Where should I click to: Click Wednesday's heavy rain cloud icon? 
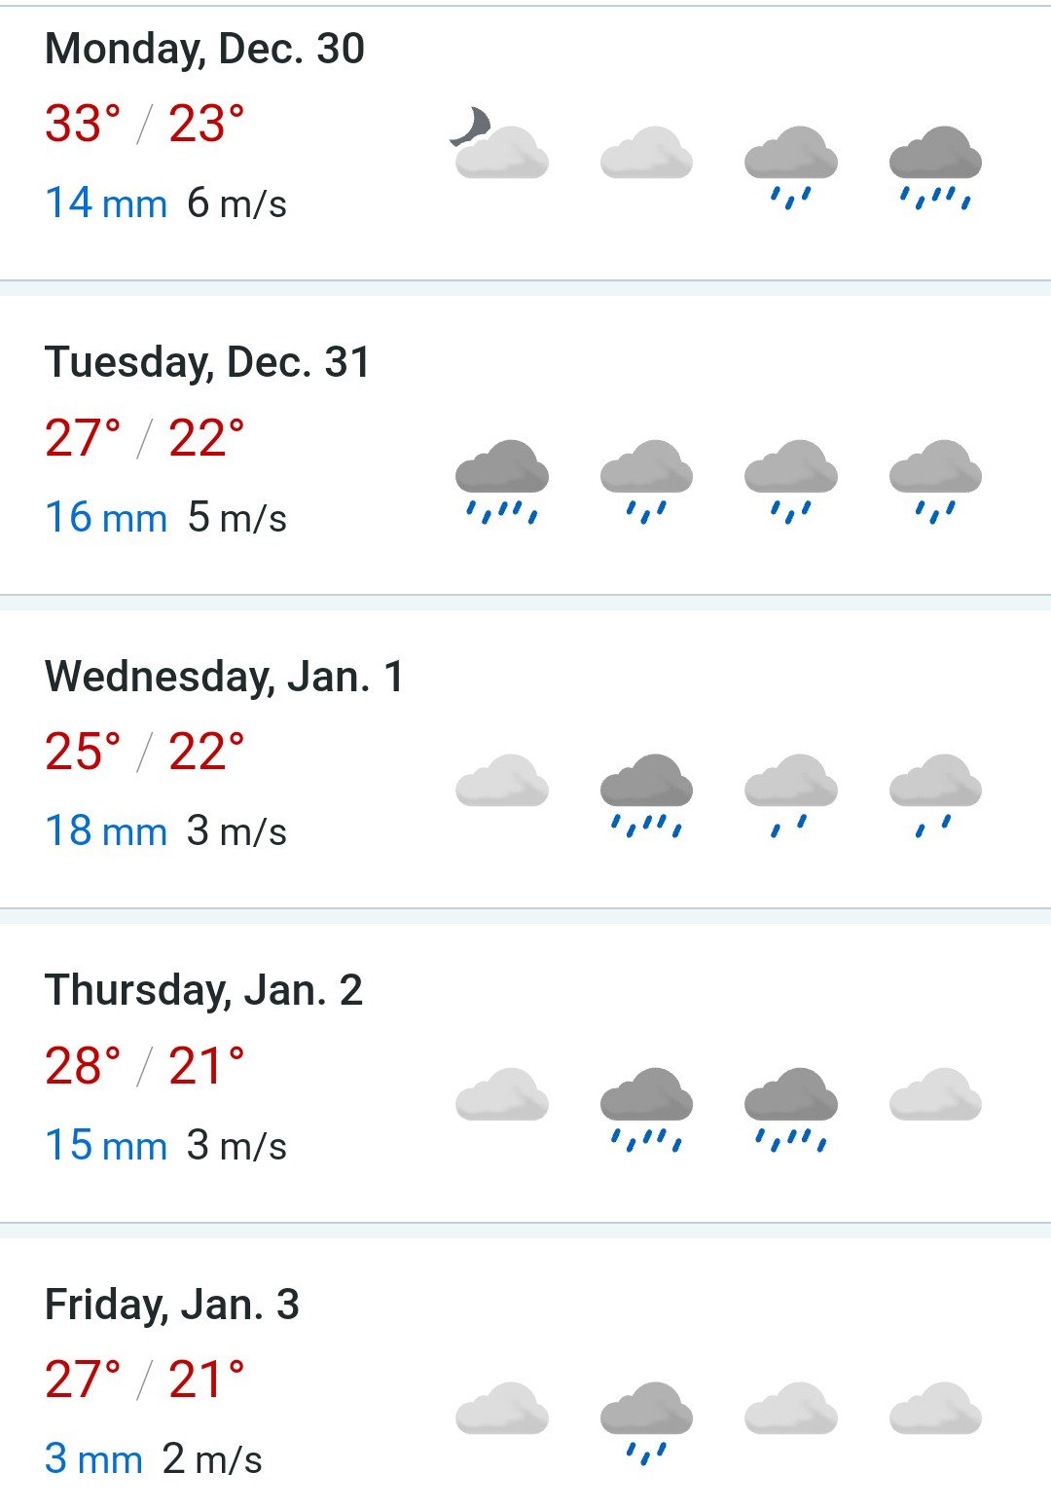click(646, 795)
